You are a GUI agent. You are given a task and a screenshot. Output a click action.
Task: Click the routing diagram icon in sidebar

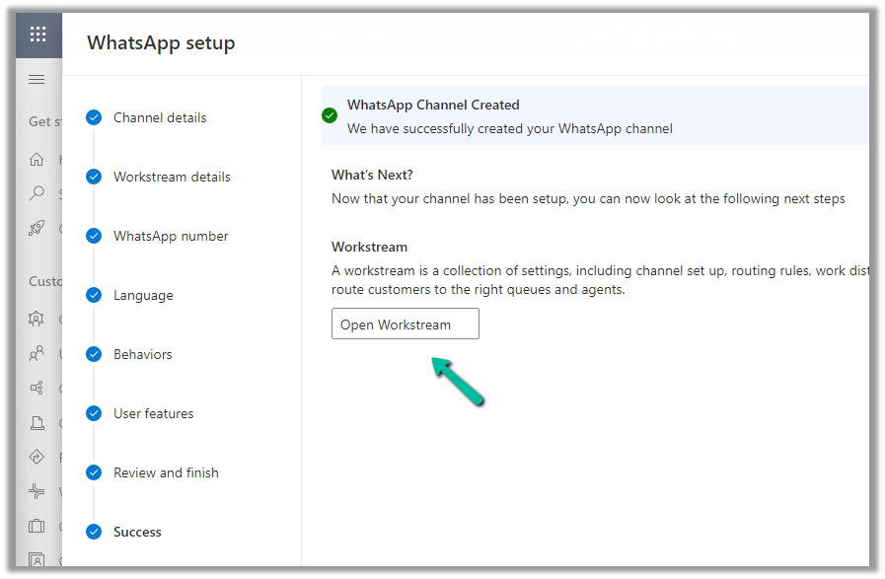37,388
